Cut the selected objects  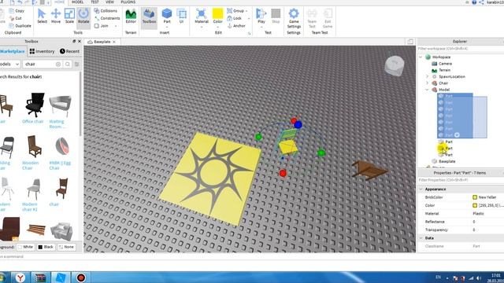point(16,18)
